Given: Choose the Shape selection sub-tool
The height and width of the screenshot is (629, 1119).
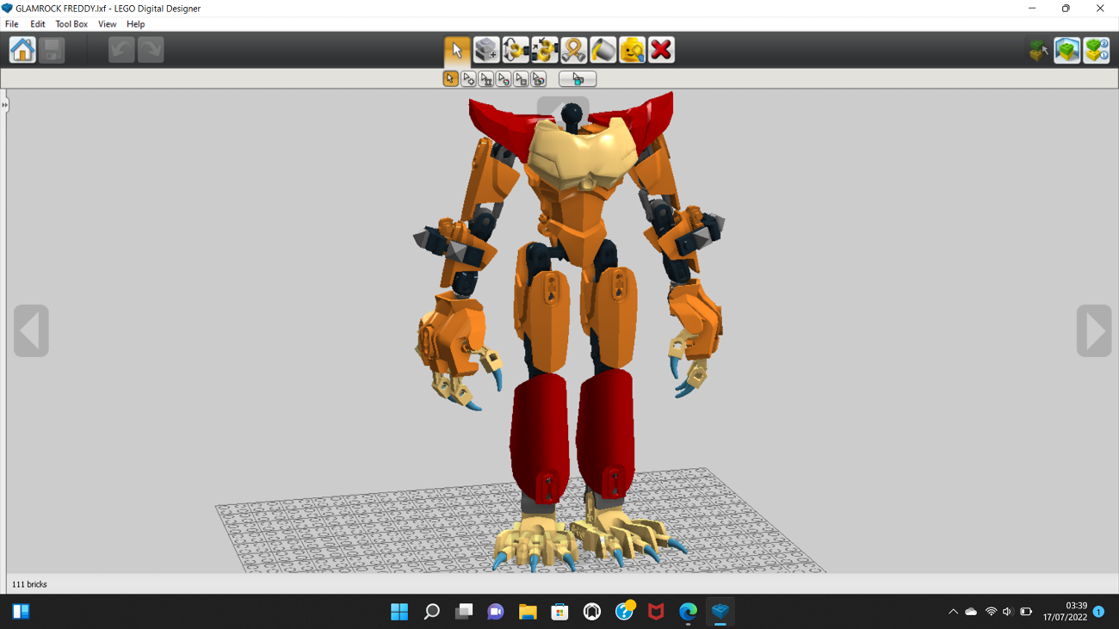Looking at the screenshot, I should [521, 79].
